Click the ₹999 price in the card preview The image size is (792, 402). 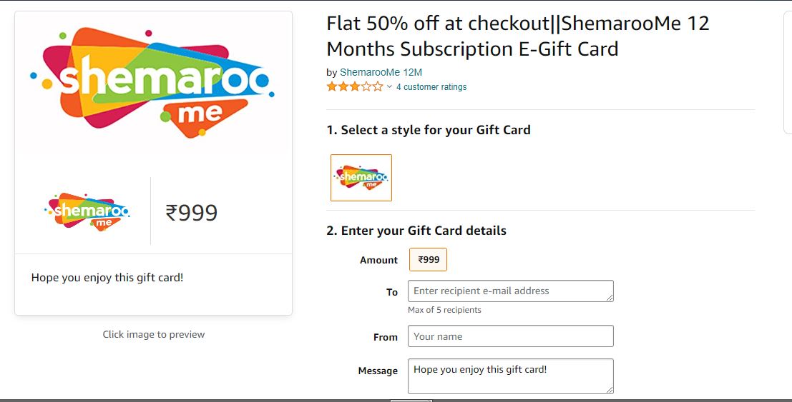(192, 213)
